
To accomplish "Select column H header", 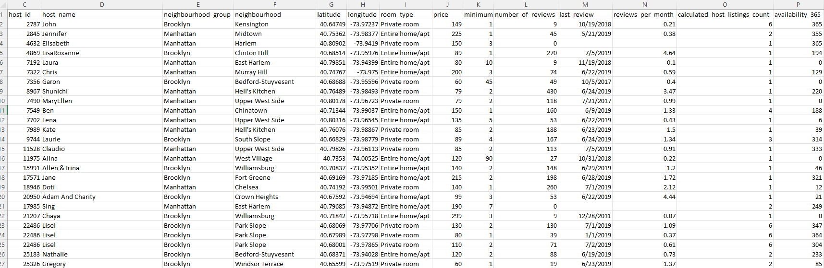I will coord(363,4).
